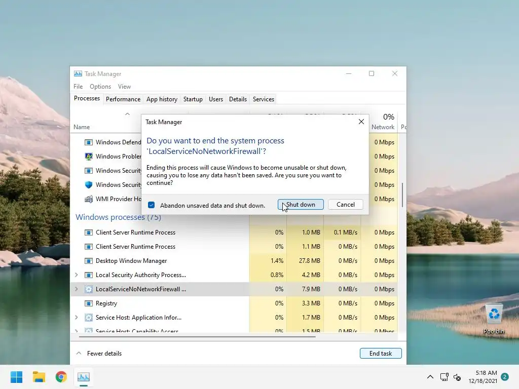Sort by the Name column header

click(x=82, y=127)
